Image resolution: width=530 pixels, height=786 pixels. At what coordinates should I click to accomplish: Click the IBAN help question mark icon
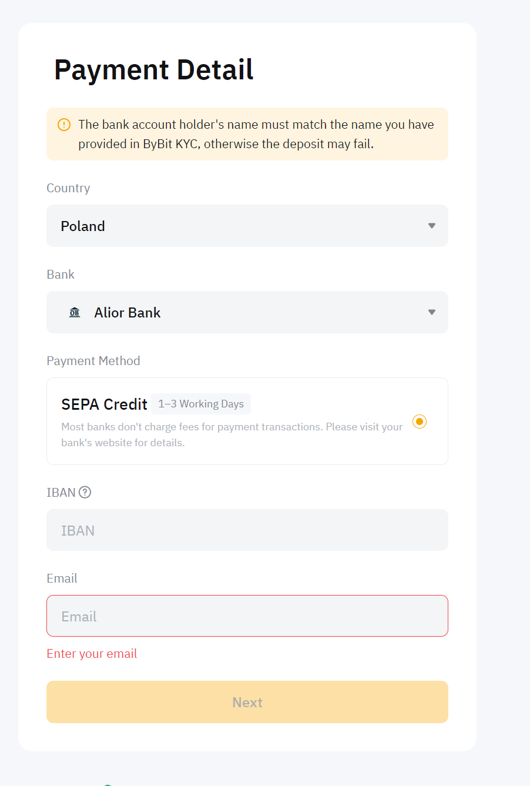tap(85, 493)
